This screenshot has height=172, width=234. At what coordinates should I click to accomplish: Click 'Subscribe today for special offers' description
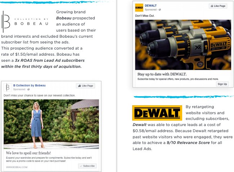tap(178, 79)
